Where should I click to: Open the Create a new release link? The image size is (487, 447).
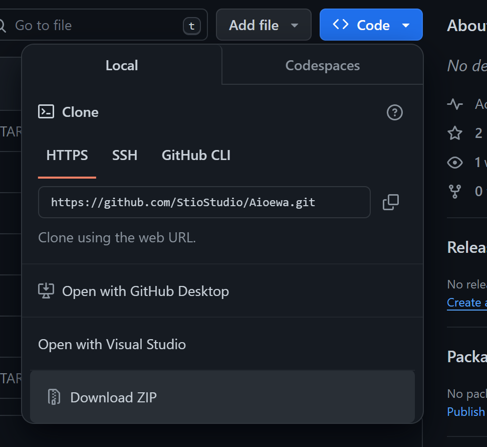click(x=467, y=303)
